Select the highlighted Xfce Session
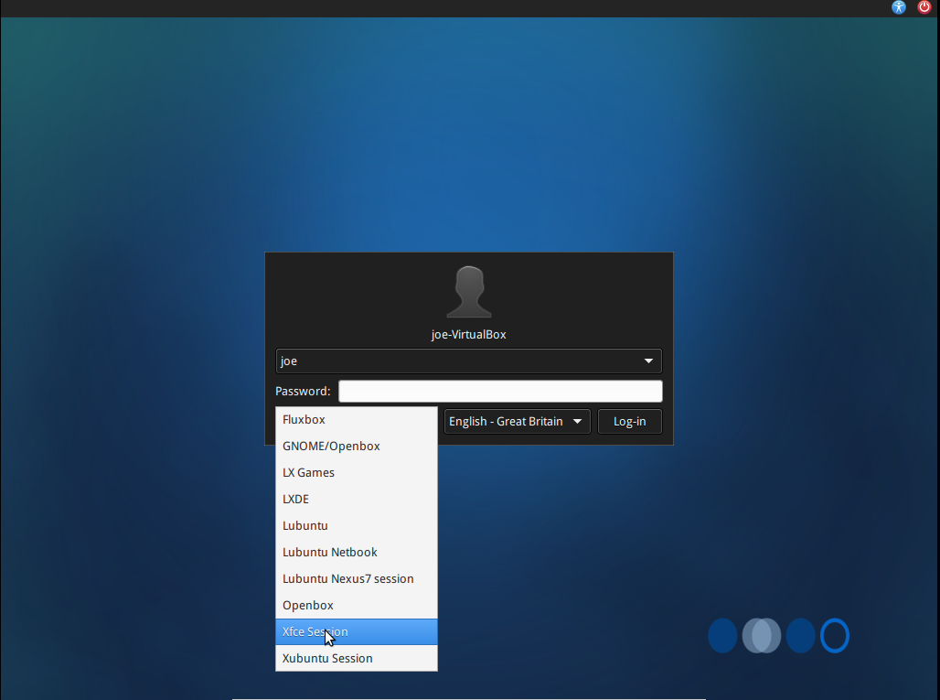 (356, 631)
